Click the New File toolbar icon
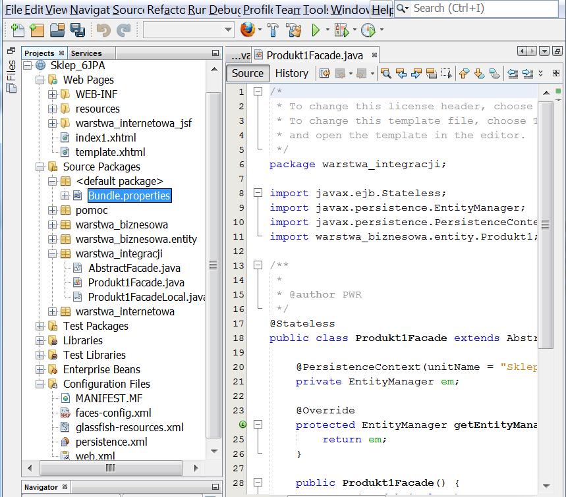 coord(17,30)
